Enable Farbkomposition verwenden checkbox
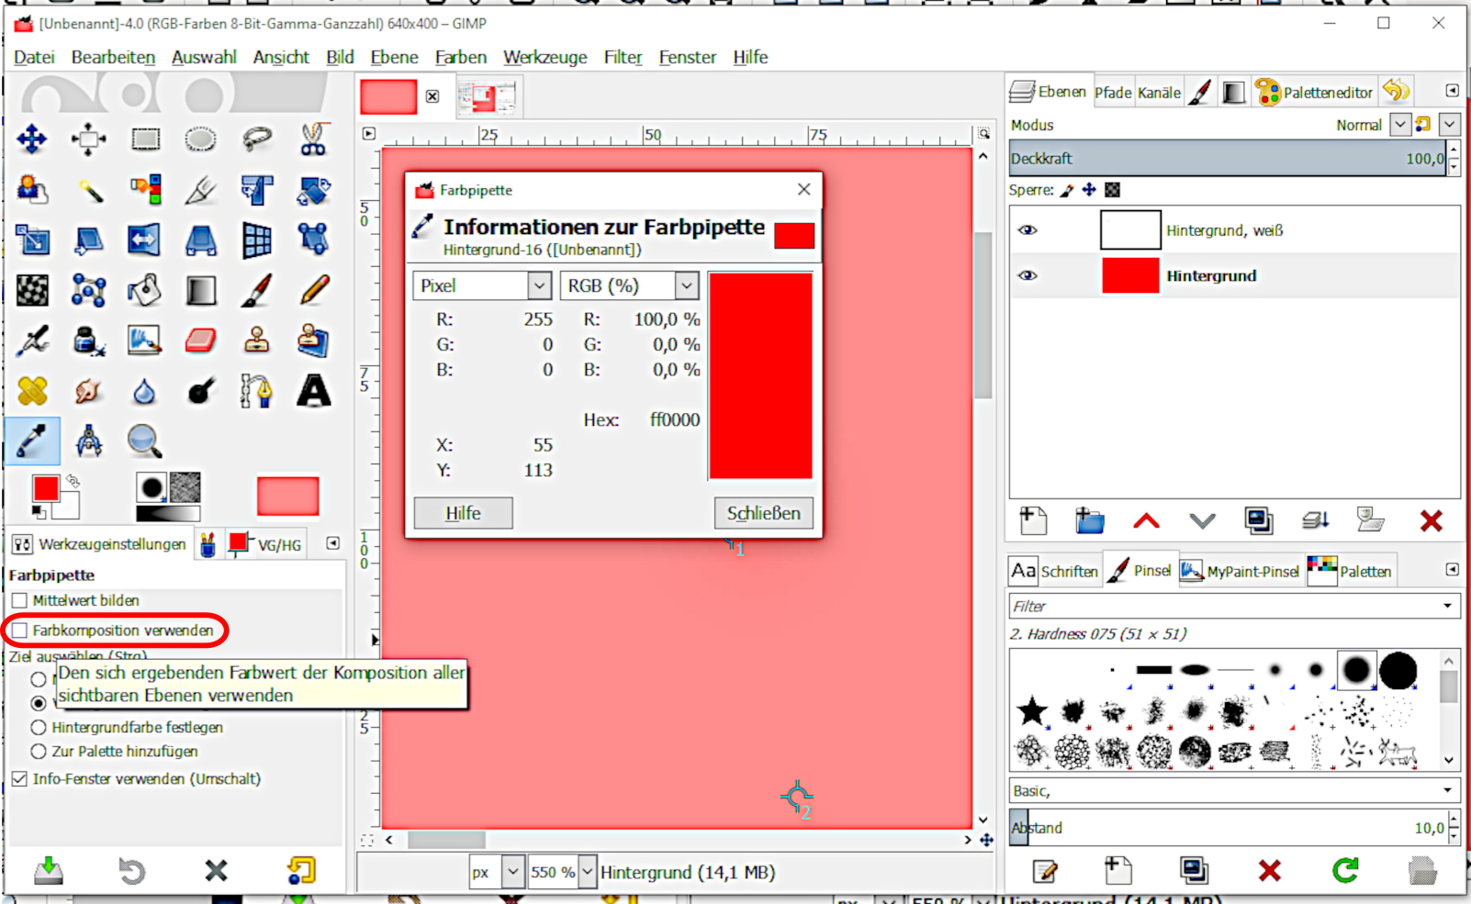 20,631
